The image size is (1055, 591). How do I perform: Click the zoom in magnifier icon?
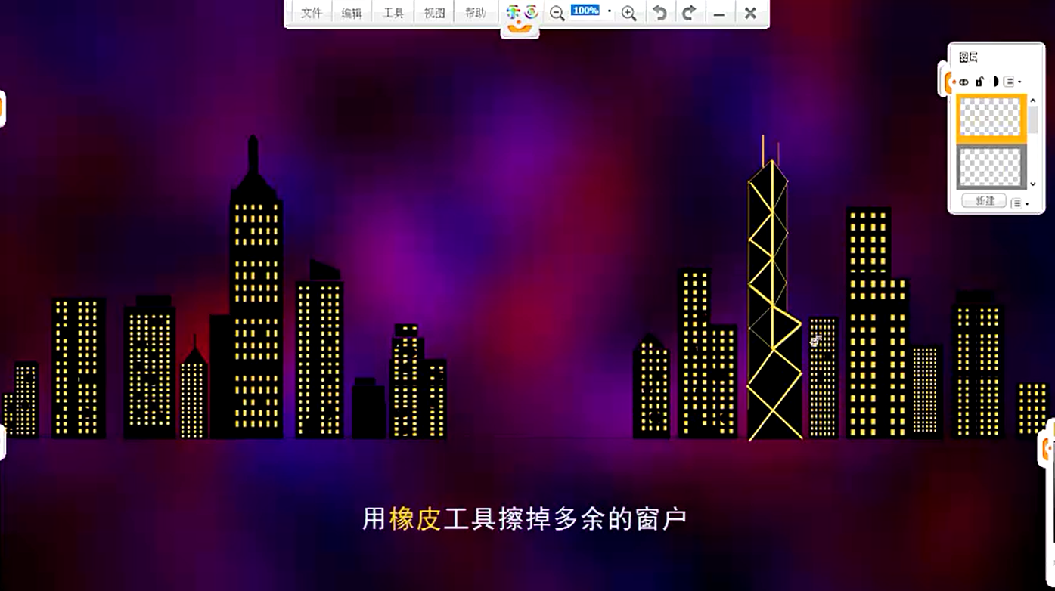[628, 13]
